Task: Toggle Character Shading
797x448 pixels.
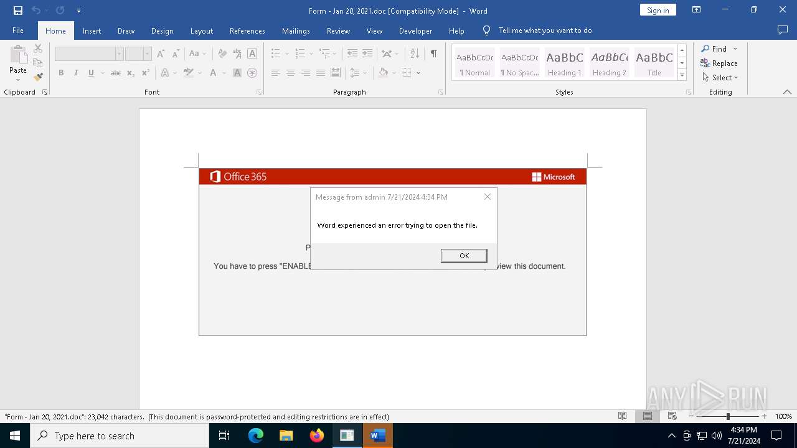Action: pos(237,73)
